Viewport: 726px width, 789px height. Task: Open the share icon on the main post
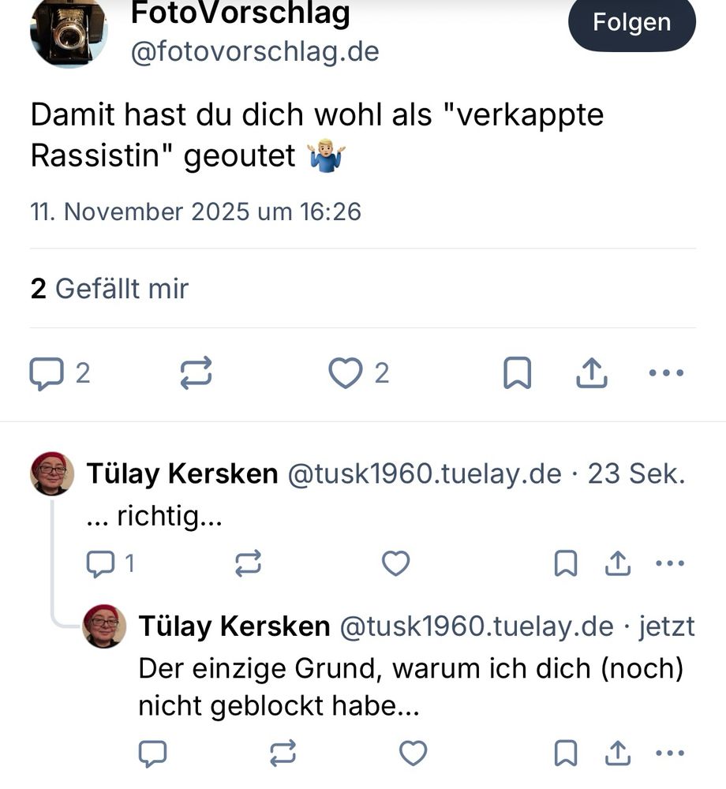[592, 372]
